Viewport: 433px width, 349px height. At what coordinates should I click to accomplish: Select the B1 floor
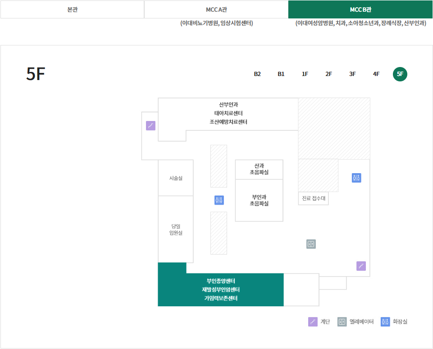tap(281, 74)
